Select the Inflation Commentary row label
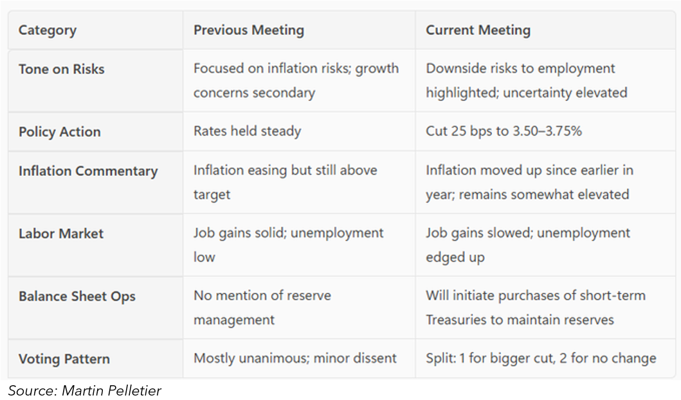 click(88, 171)
